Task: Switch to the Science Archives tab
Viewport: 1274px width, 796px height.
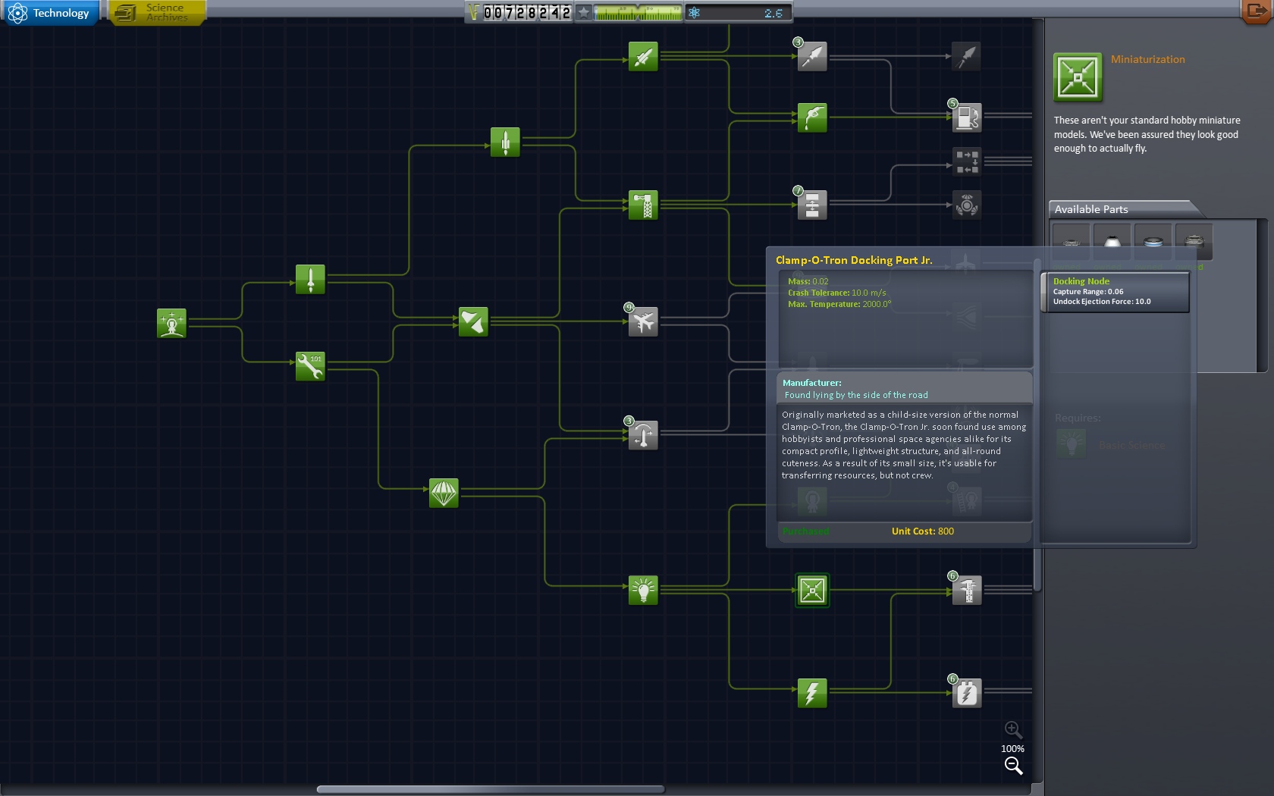Action: click(157, 13)
